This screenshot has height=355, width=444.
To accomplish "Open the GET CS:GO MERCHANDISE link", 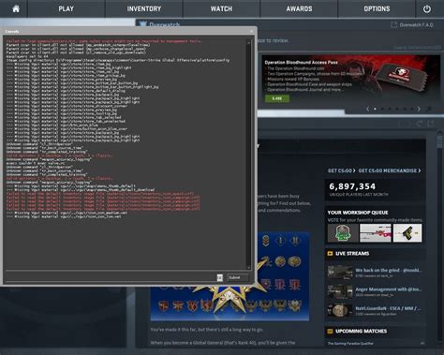I will (x=390, y=170).
